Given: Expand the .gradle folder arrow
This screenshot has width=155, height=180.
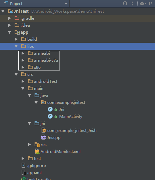Looking at the screenshot, I should pyautogui.click(x=10, y=18).
